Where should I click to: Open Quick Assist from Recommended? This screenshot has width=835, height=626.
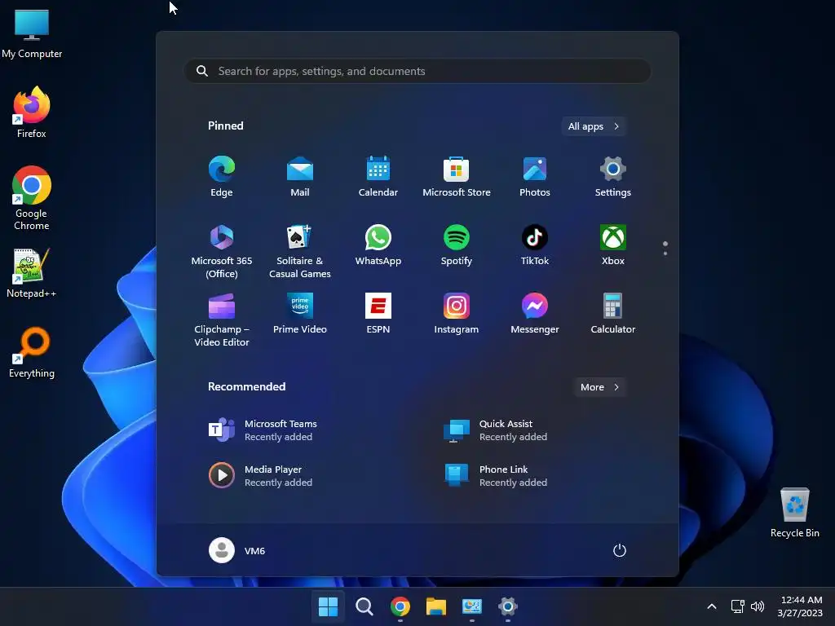pos(495,430)
